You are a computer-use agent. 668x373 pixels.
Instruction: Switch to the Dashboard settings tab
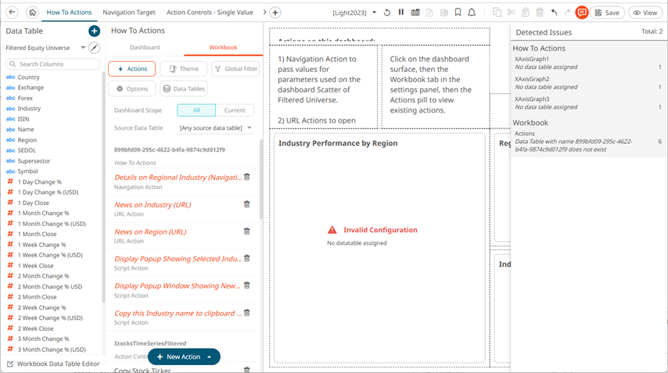[145, 48]
